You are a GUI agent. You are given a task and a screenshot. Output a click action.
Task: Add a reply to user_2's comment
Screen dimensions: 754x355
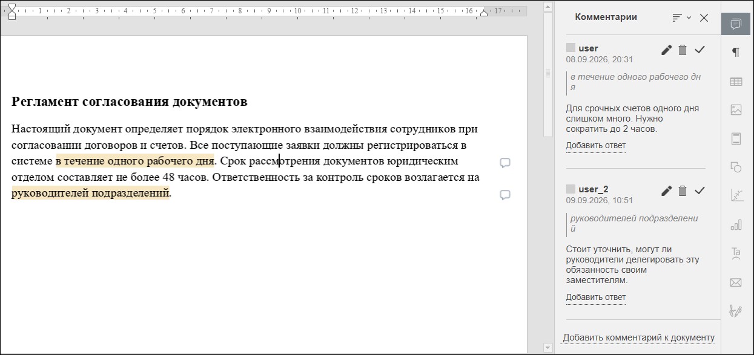pyautogui.click(x=596, y=298)
